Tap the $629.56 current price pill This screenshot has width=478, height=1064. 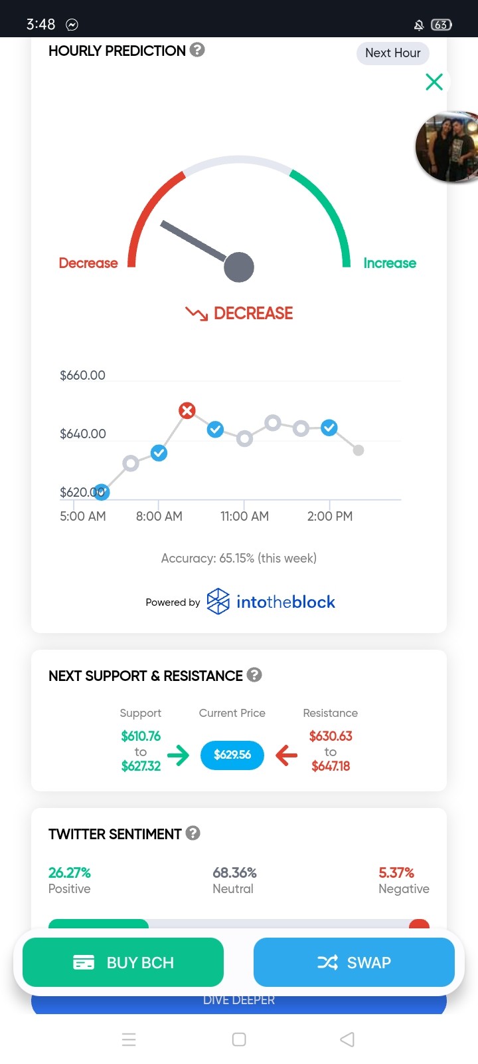[232, 755]
